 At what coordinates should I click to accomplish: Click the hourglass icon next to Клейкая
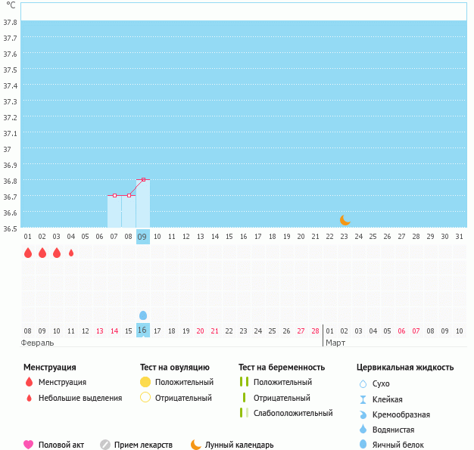click(x=363, y=399)
